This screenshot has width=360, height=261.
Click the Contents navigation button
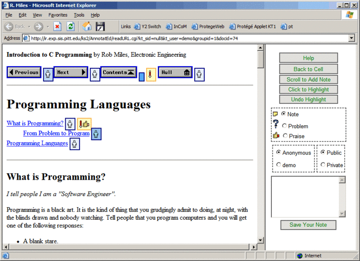119,72
